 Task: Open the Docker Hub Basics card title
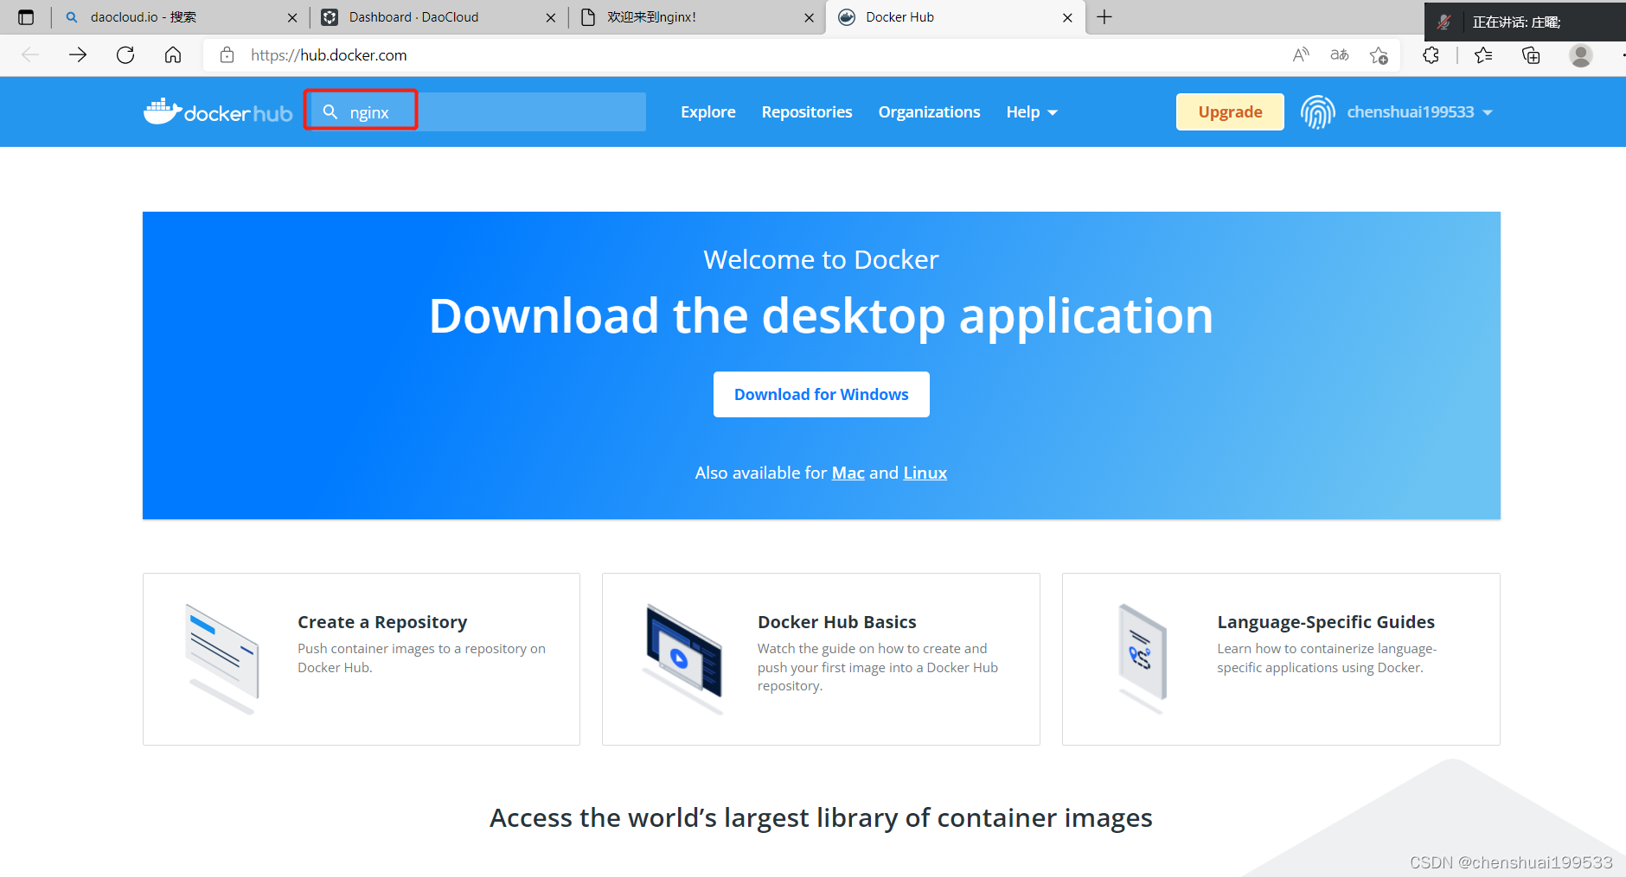point(837,622)
